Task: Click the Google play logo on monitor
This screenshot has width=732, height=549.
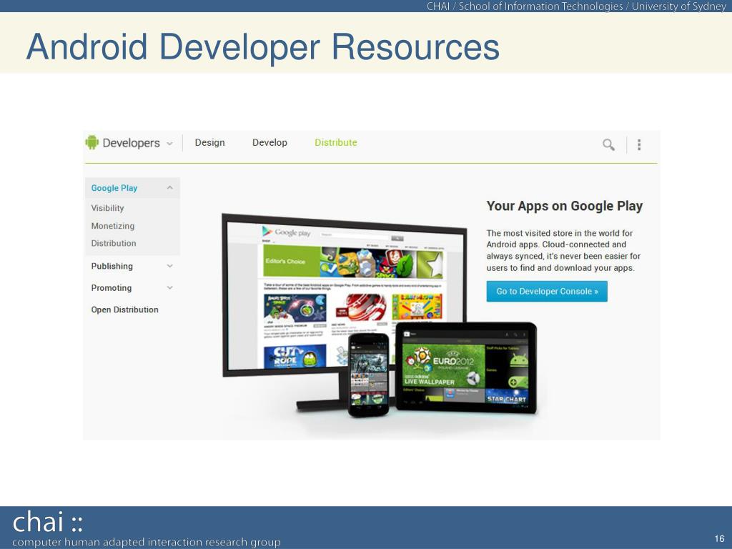Action: (x=287, y=232)
